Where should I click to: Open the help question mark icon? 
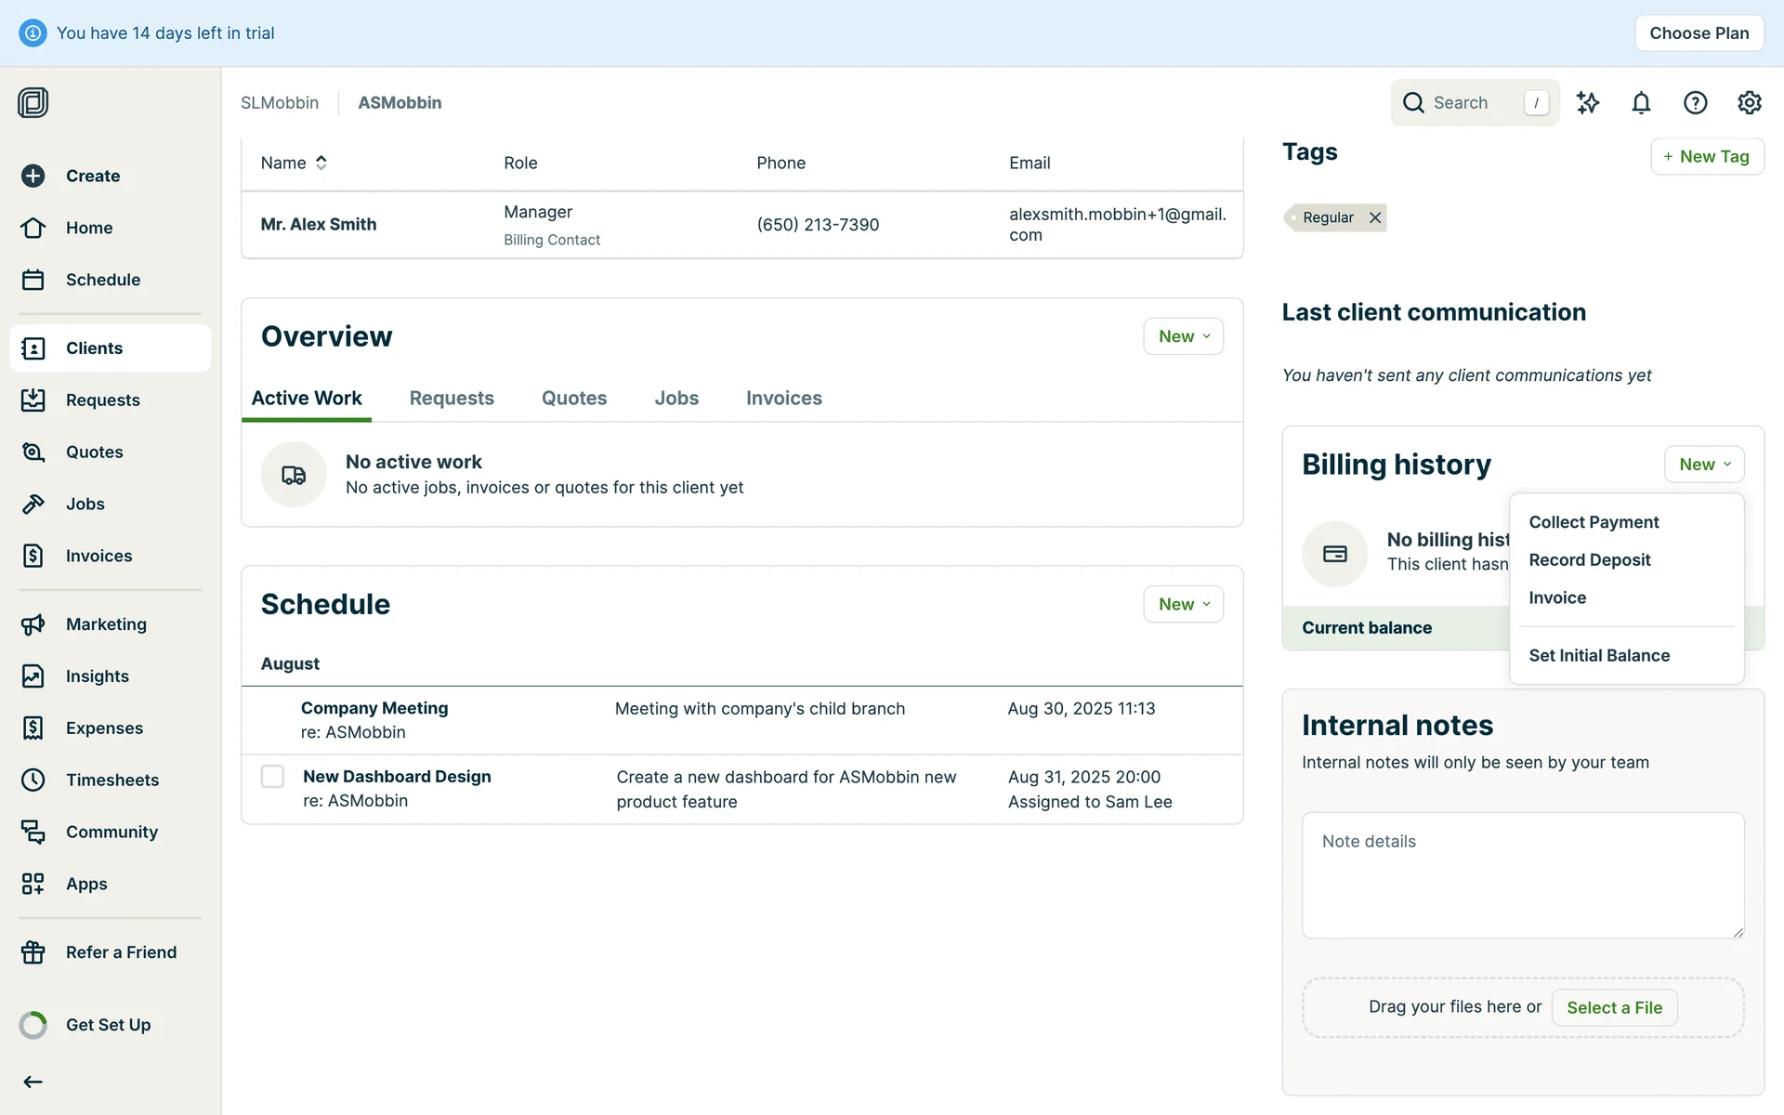point(1695,103)
